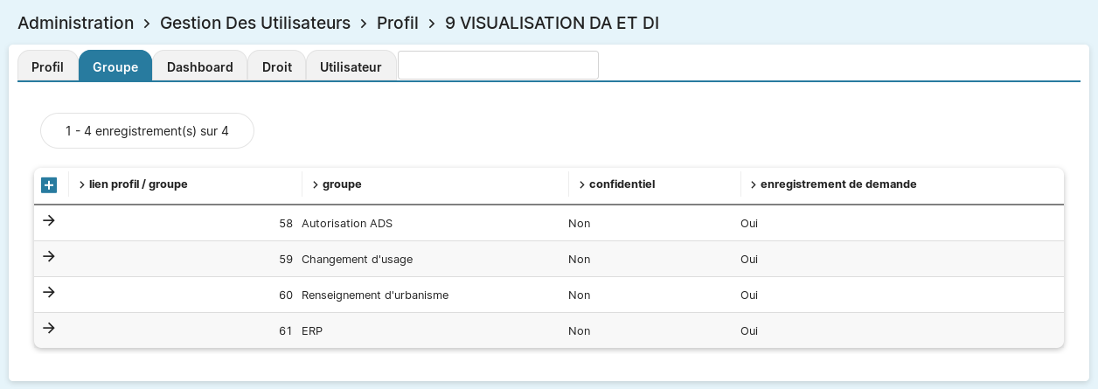Sort by groupe column header
Screen dimensions: 1098x389
341,184
